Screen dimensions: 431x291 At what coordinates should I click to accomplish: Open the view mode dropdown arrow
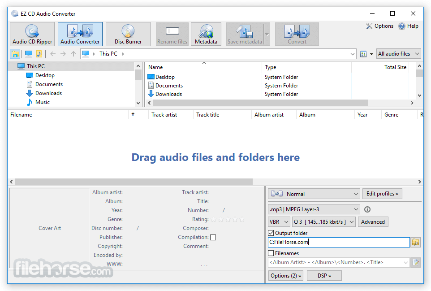[371, 54]
